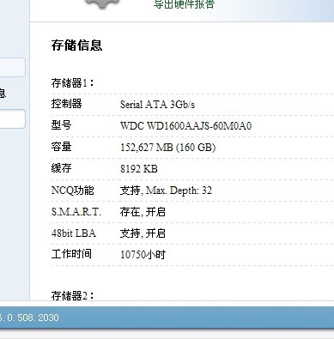This screenshot has height=339, width=334.
Task: Select the 8192 KB cache value
Action: click(139, 169)
